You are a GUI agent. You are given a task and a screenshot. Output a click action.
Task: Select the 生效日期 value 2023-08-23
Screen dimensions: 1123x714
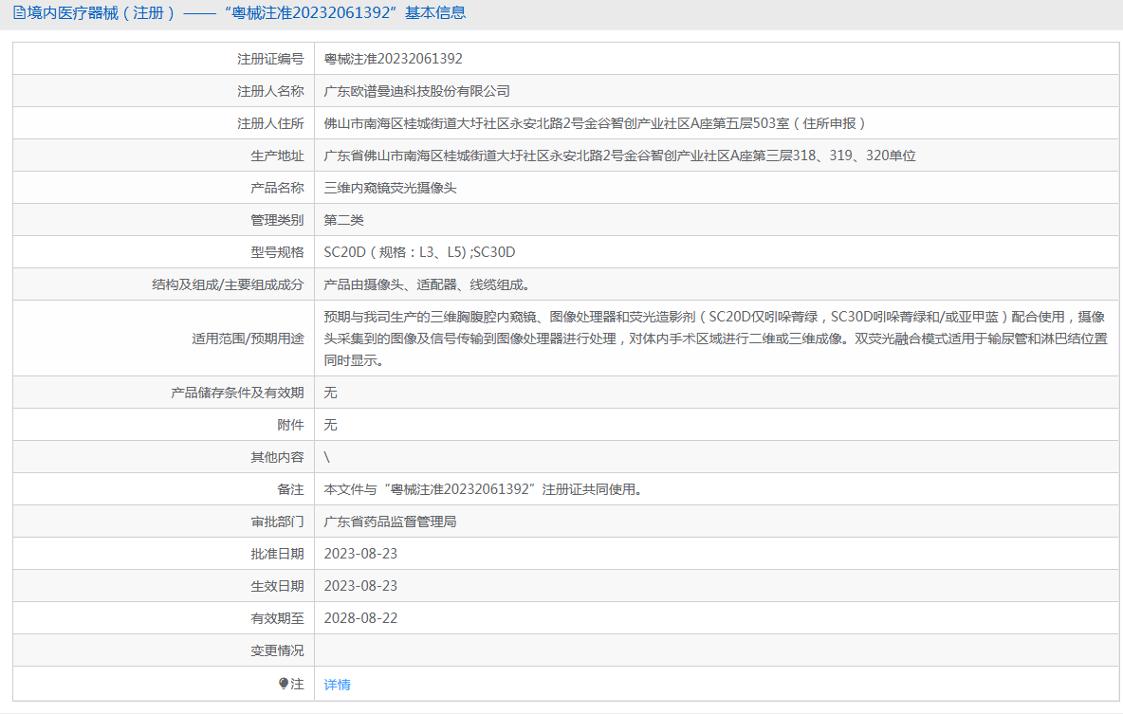pos(360,586)
